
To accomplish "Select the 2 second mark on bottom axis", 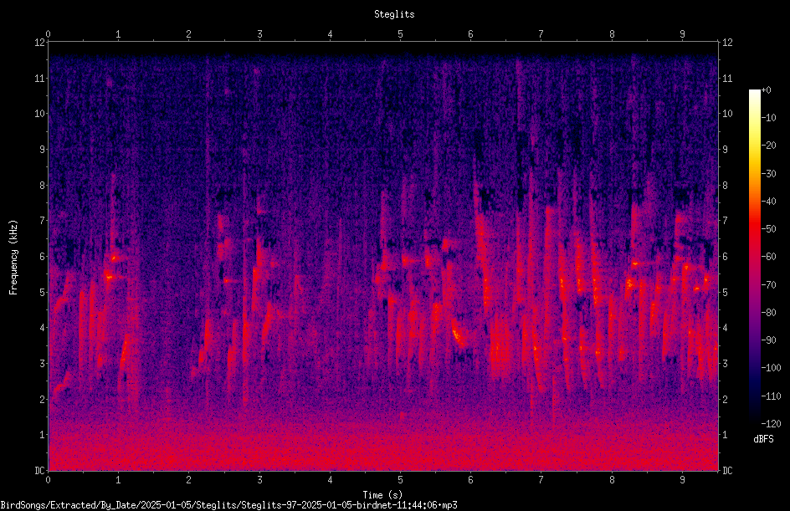I will (189, 480).
